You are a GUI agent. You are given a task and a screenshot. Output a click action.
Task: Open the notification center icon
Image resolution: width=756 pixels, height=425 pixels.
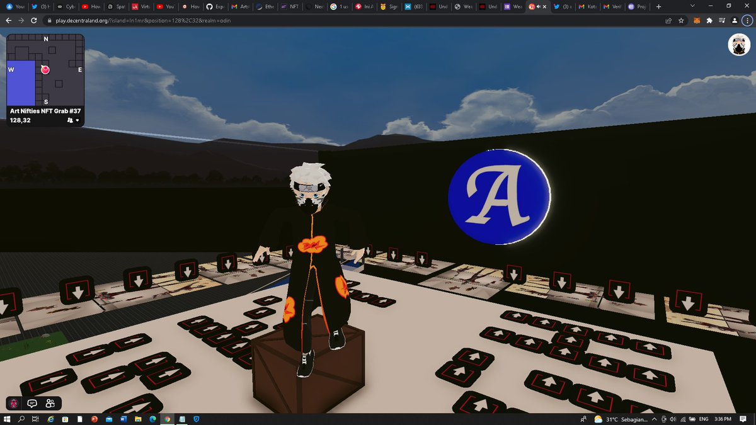(743, 419)
